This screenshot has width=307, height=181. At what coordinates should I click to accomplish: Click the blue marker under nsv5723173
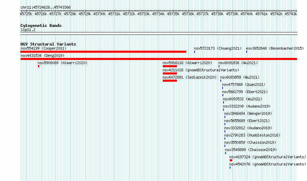[x=195, y=52]
